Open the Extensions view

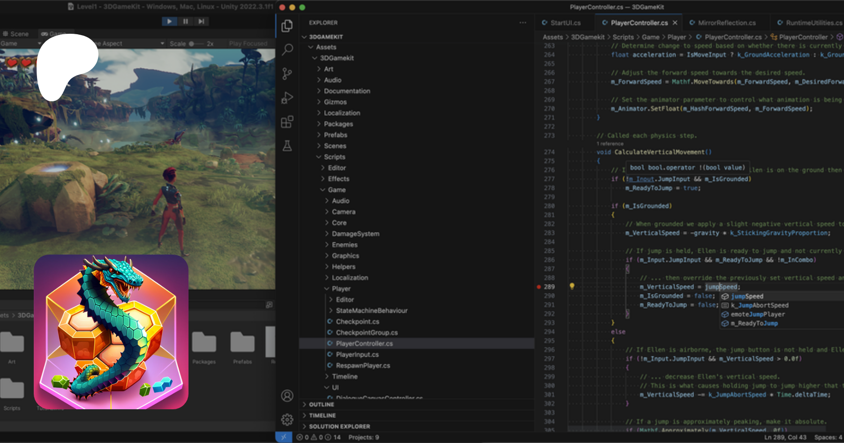(287, 122)
